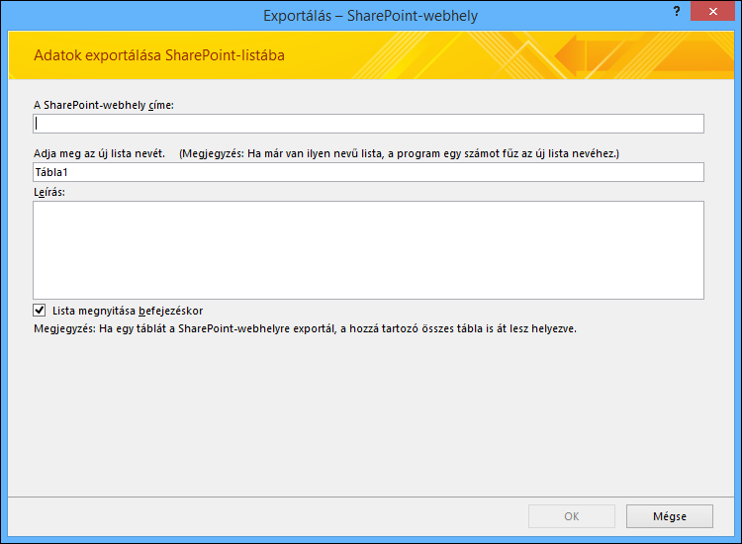Open help via the question mark icon
Screen dimensions: 742x544
coord(677,11)
